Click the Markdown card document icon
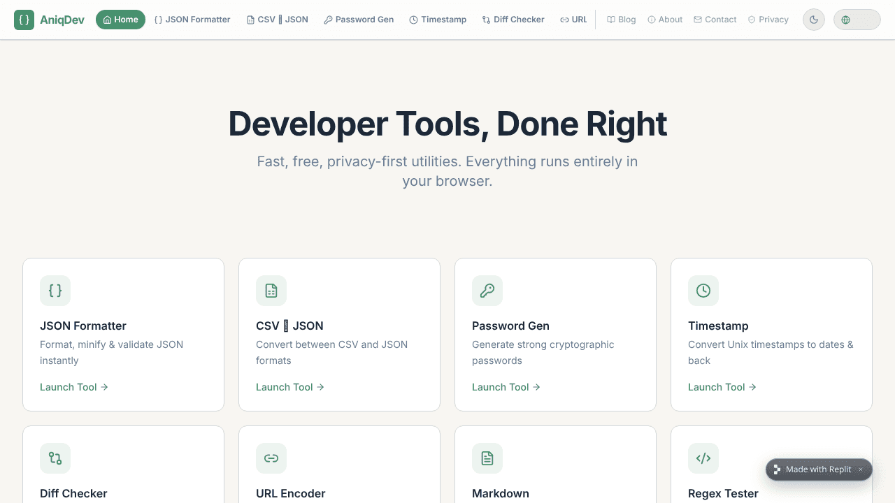895x503 pixels. coord(487,458)
